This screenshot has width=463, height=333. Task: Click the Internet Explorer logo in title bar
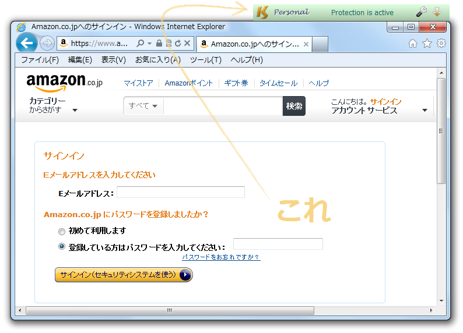pyautogui.click(x=21, y=27)
